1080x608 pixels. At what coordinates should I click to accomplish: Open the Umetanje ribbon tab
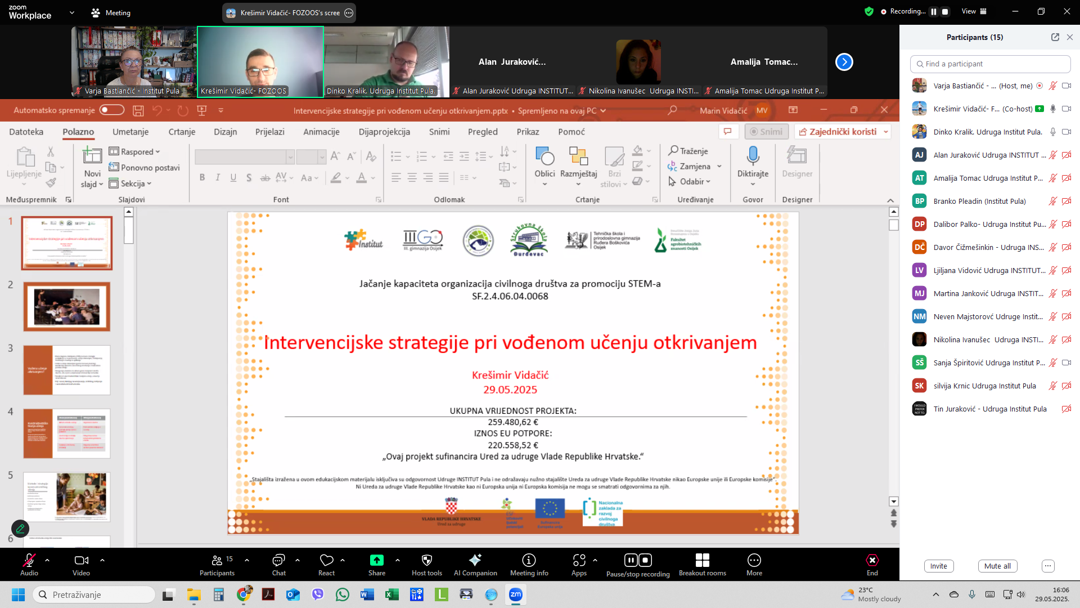click(x=130, y=132)
